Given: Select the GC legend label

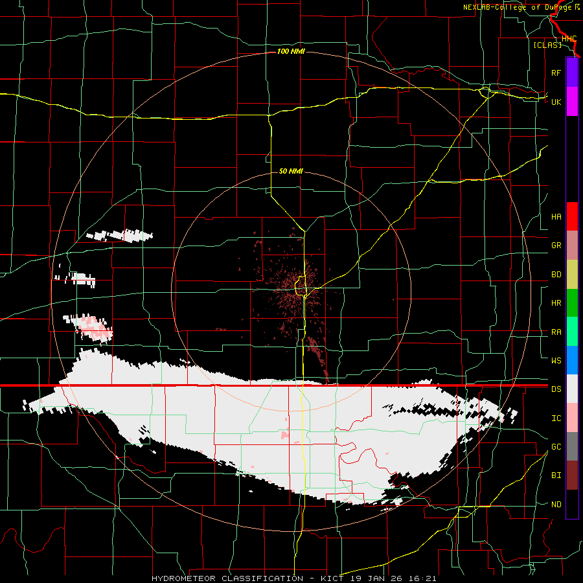Looking at the screenshot, I should [556, 447].
